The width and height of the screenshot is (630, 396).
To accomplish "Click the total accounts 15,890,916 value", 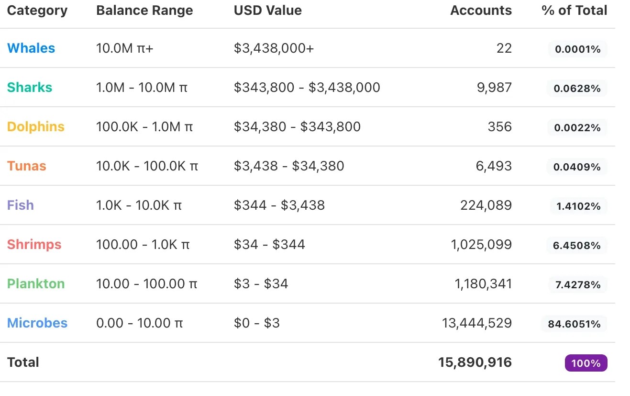I will pyautogui.click(x=475, y=362).
